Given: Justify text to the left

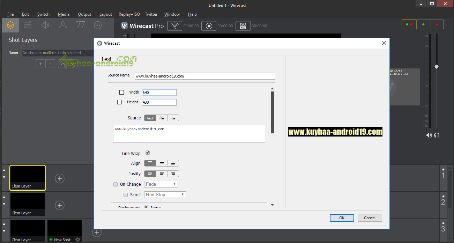Looking at the screenshot, I should point(150,174).
